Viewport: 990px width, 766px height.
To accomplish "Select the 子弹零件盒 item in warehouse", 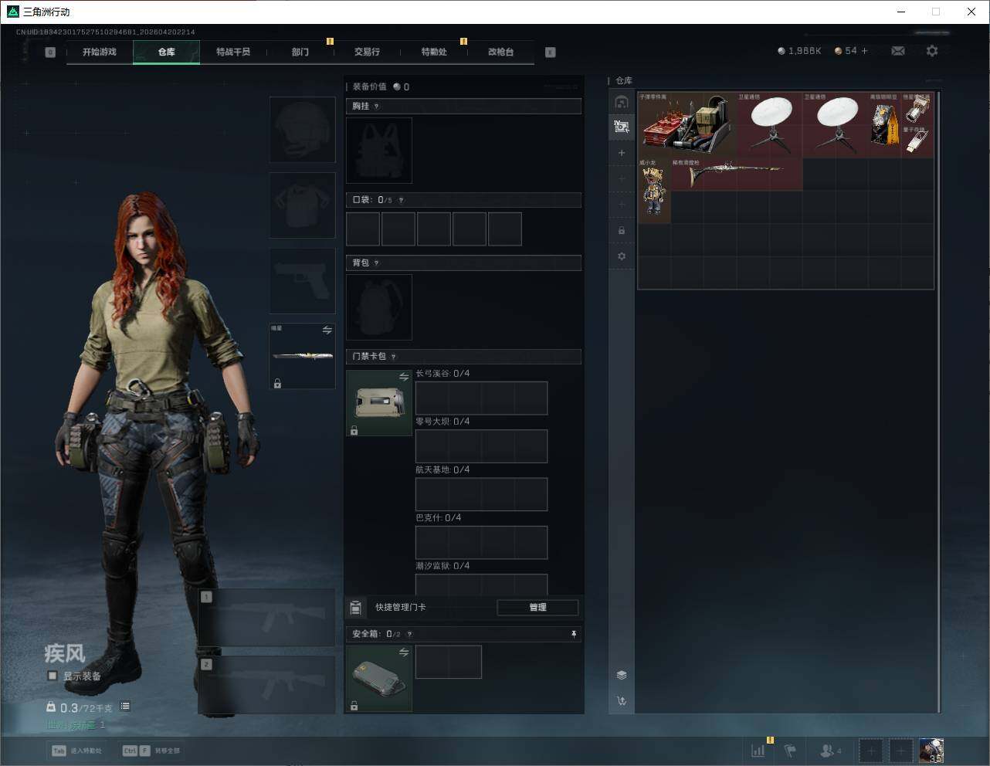I will point(687,125).
